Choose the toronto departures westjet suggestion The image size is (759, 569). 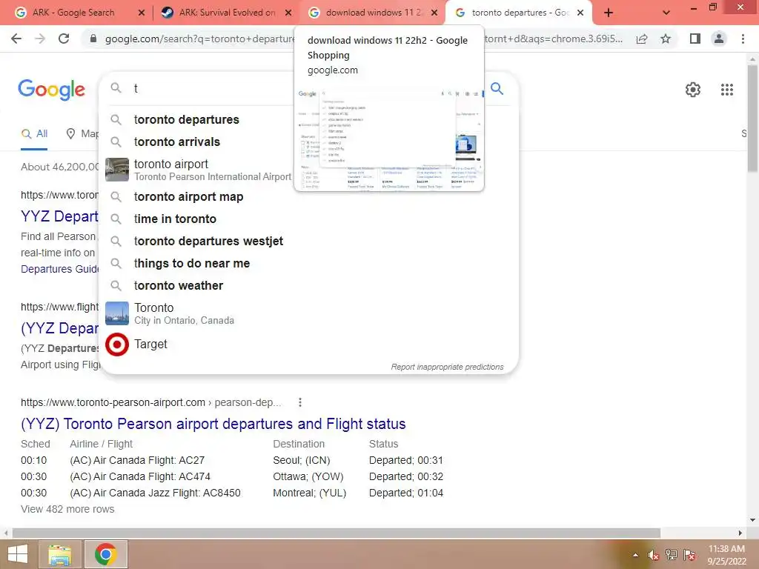(x=208, y=242)
